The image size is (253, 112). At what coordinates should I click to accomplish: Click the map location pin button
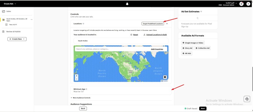[165, 77]
